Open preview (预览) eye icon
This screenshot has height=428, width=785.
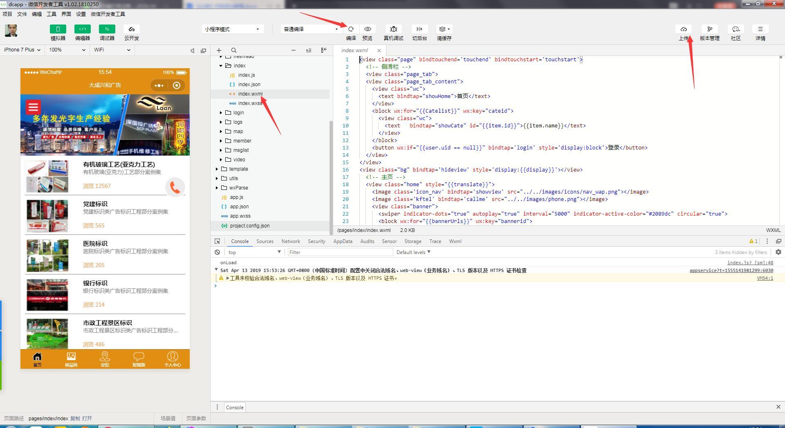[368, 29]
